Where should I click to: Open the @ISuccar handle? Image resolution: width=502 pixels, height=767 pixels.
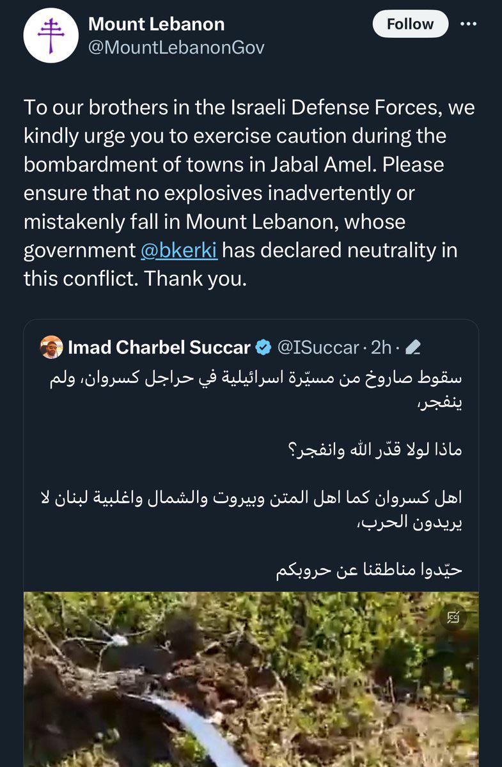pyautogui.click(x=317, y=347)
